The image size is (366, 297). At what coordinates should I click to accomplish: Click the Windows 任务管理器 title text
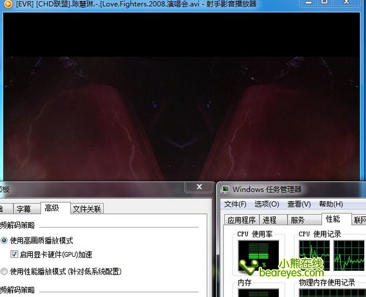pyautogui.click(x=267, y=189)
